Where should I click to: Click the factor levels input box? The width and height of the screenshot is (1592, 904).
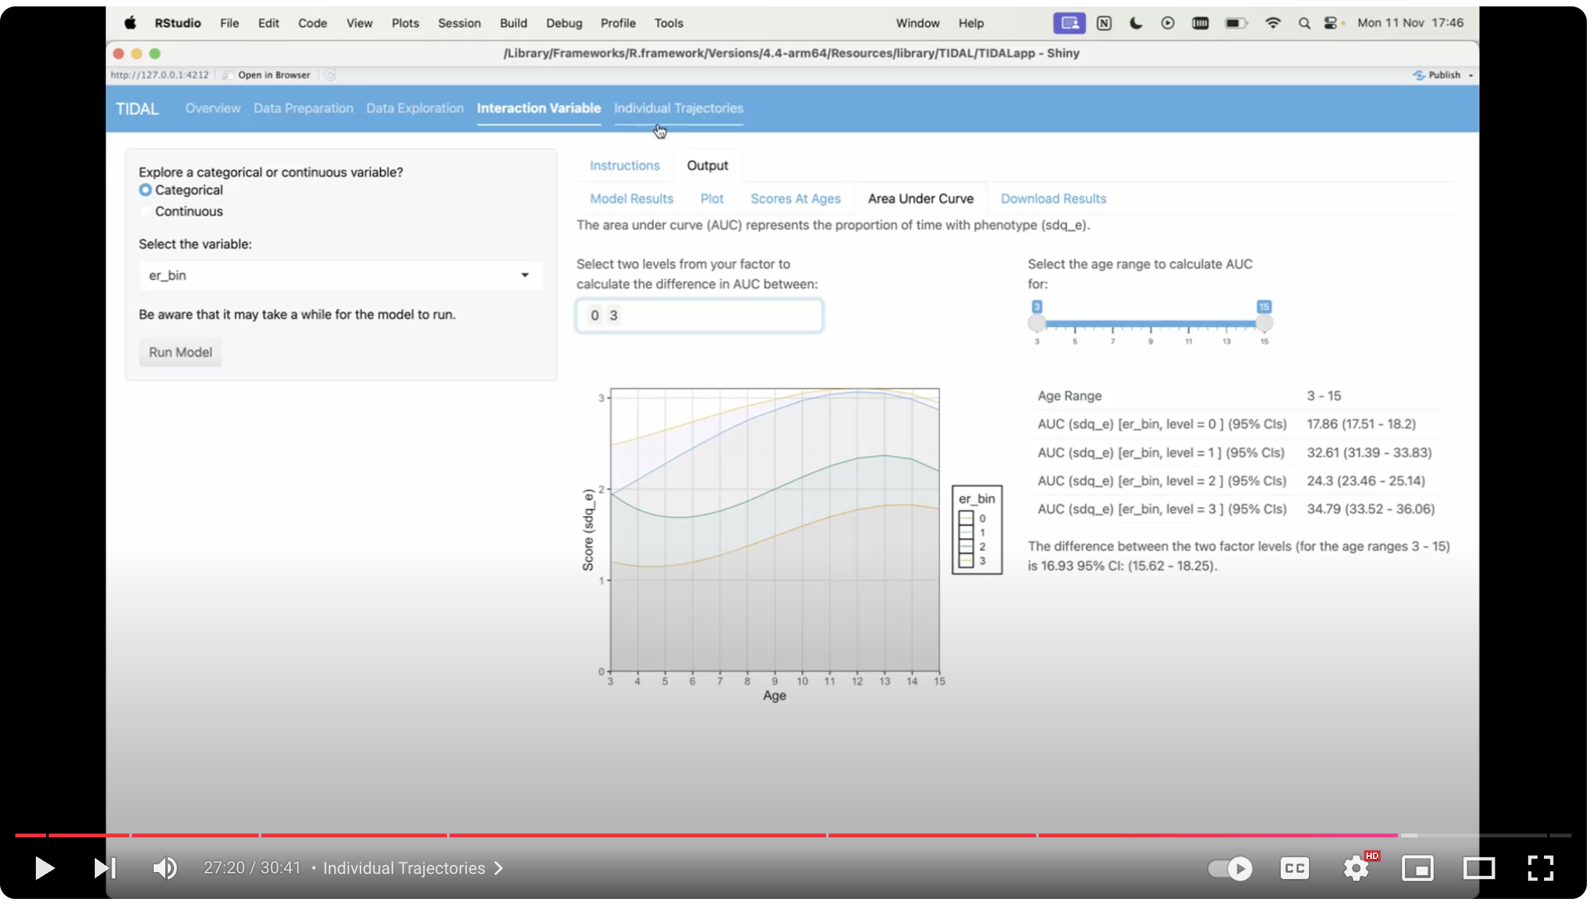[699, 315]
